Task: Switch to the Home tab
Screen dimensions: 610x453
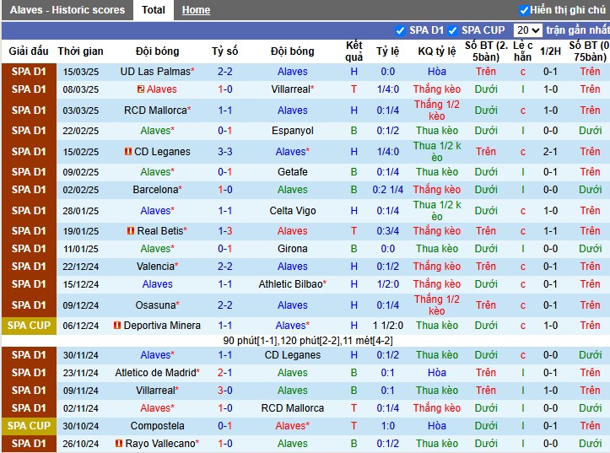Action: click(x=196, y=10)
